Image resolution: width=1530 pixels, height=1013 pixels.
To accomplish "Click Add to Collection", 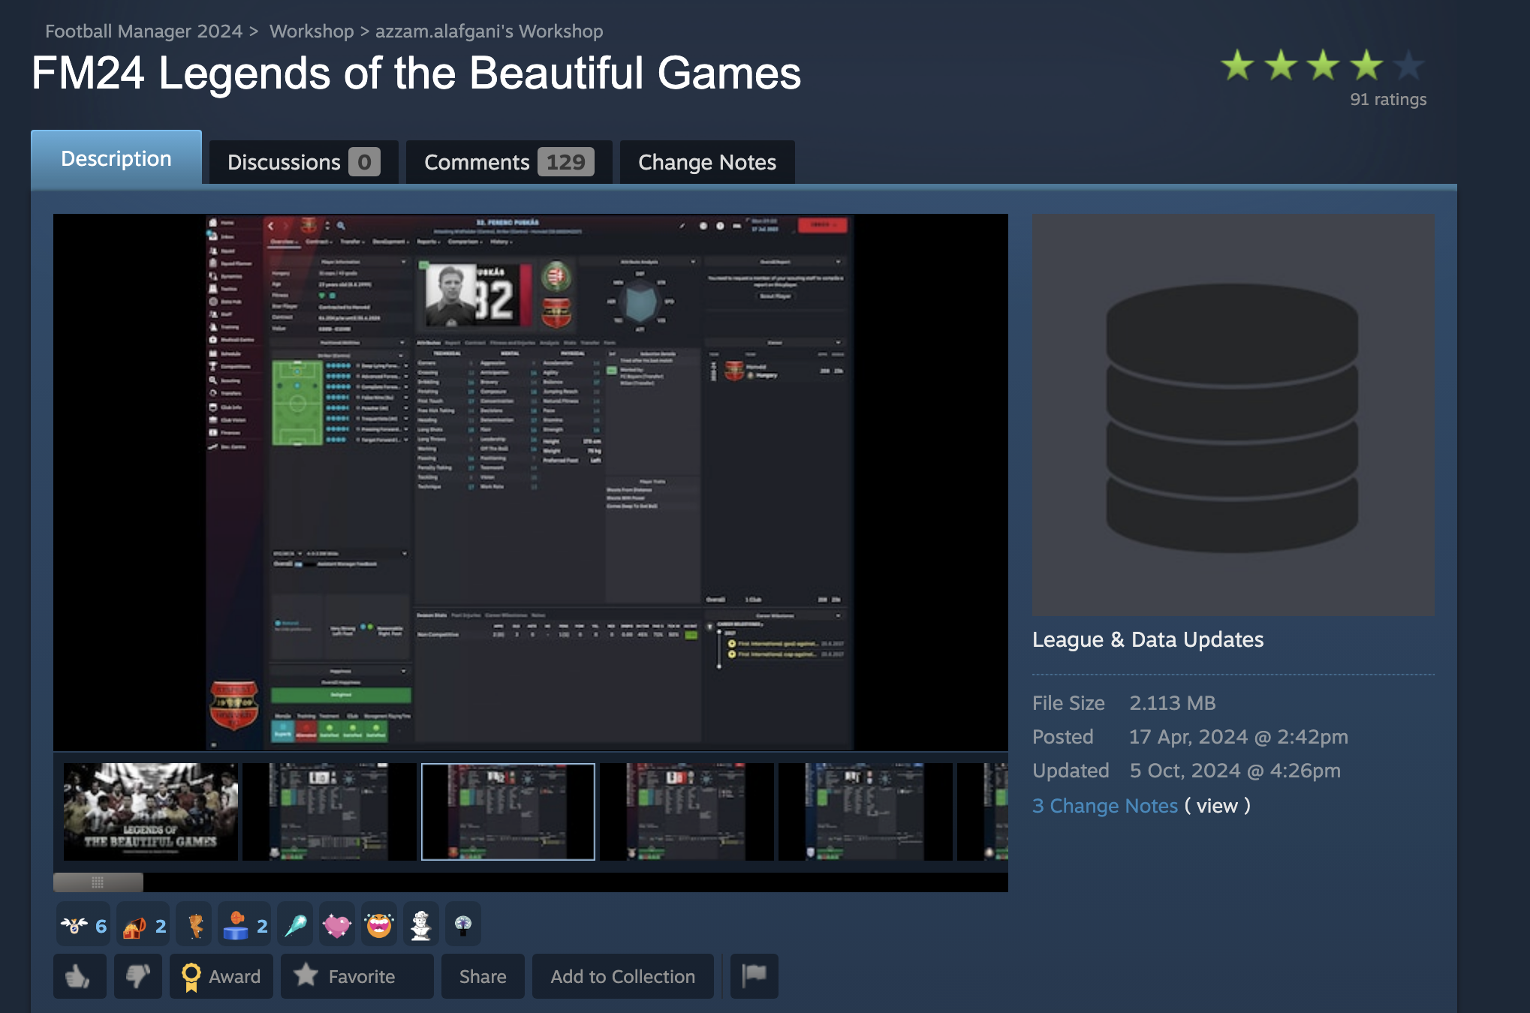I will coord(623,976).
